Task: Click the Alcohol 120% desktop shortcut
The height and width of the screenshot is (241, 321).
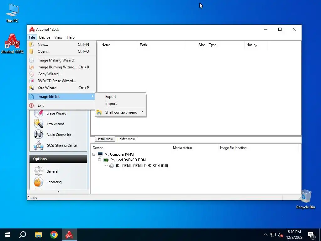Action: coord(12,44)
